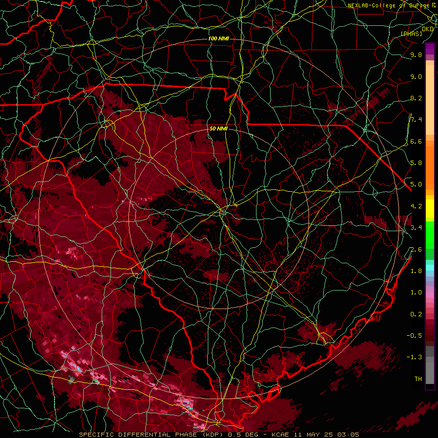Select the 9.8 value on the color scale
The image size is (438, 438).
coord(416,55)
